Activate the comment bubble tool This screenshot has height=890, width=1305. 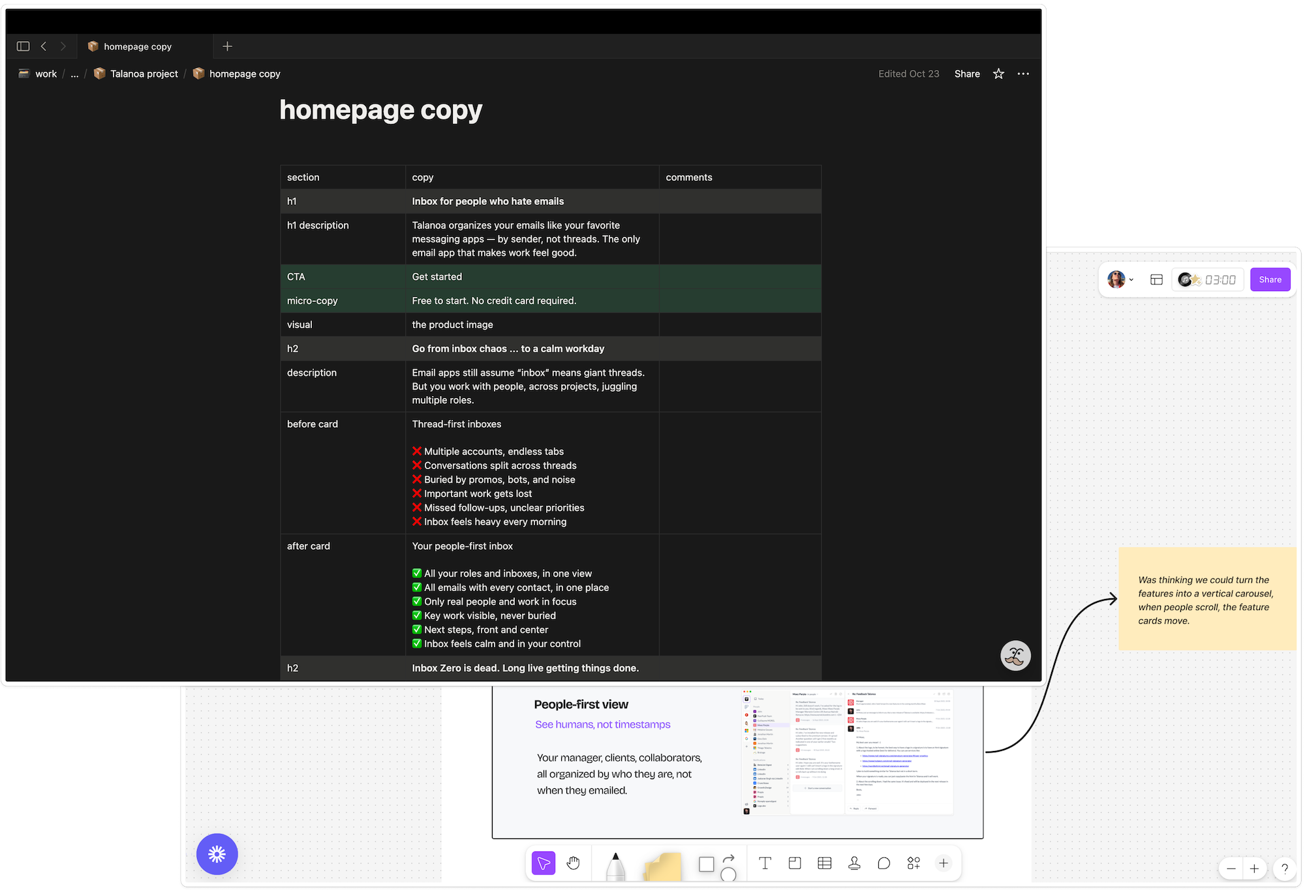pos(883,864)
